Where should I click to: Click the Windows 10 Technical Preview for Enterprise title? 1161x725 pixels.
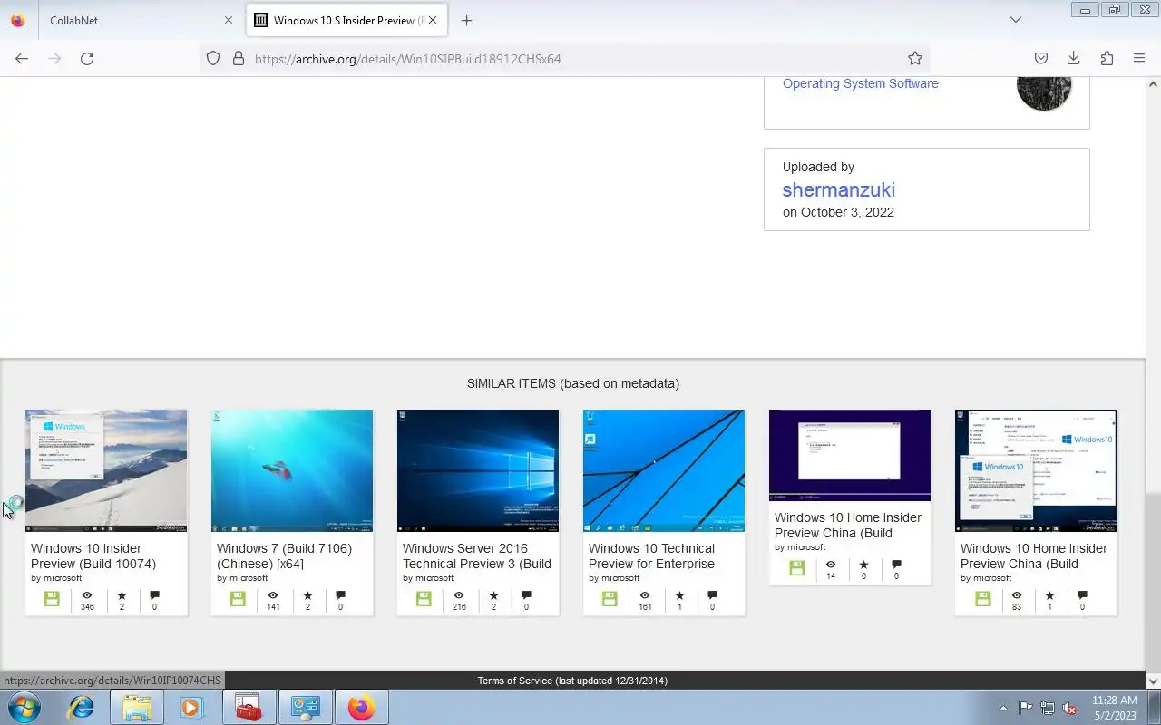click(651, 556)
